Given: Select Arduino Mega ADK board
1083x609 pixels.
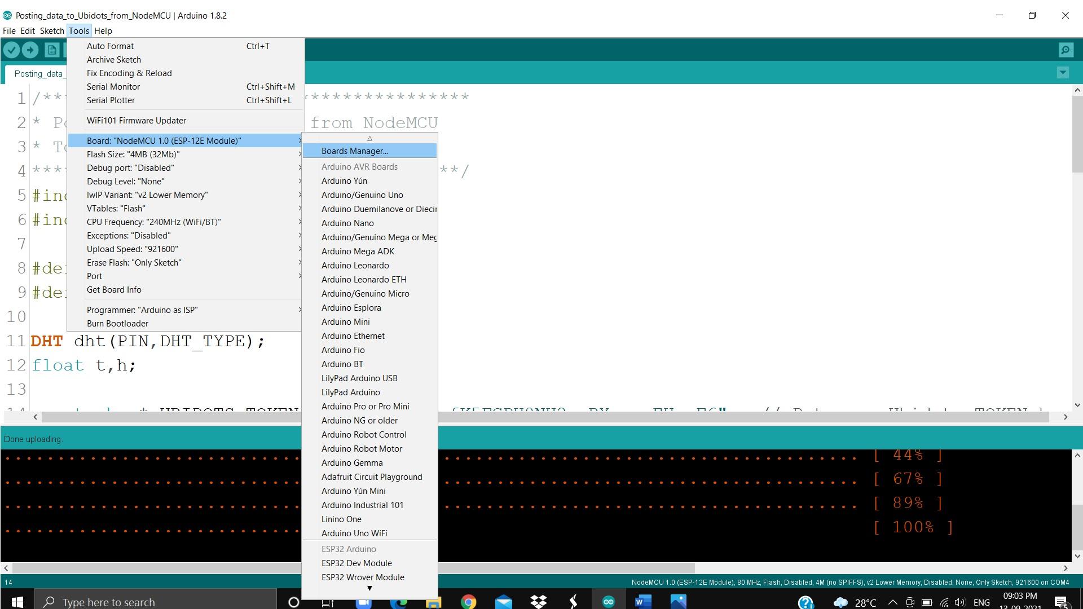Looking at the screenshot, I should coord(369,251).
